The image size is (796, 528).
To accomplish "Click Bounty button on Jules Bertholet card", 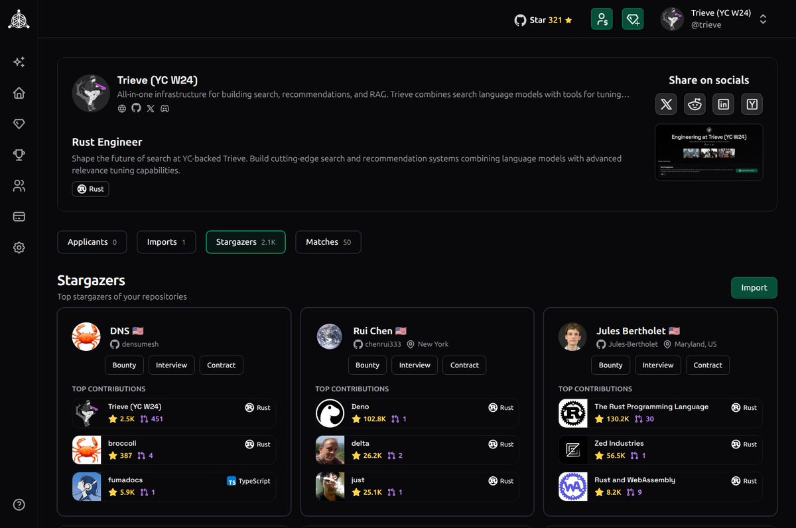I will (x=611, y=365).
